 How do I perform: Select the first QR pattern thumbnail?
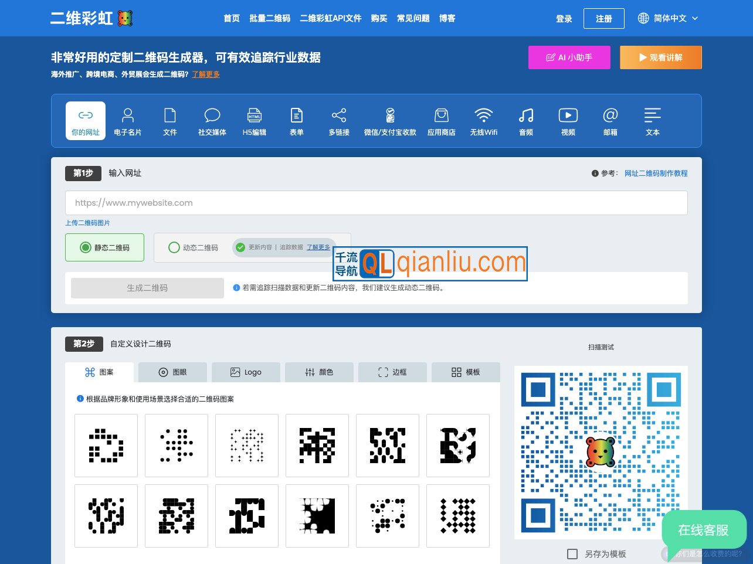click(106, 445)
